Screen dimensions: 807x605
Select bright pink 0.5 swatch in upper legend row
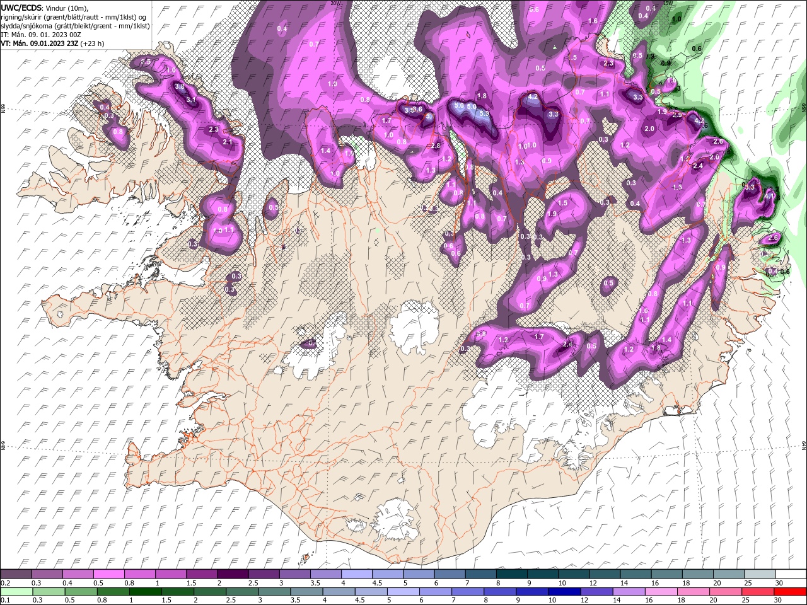(x=108, y=573)
